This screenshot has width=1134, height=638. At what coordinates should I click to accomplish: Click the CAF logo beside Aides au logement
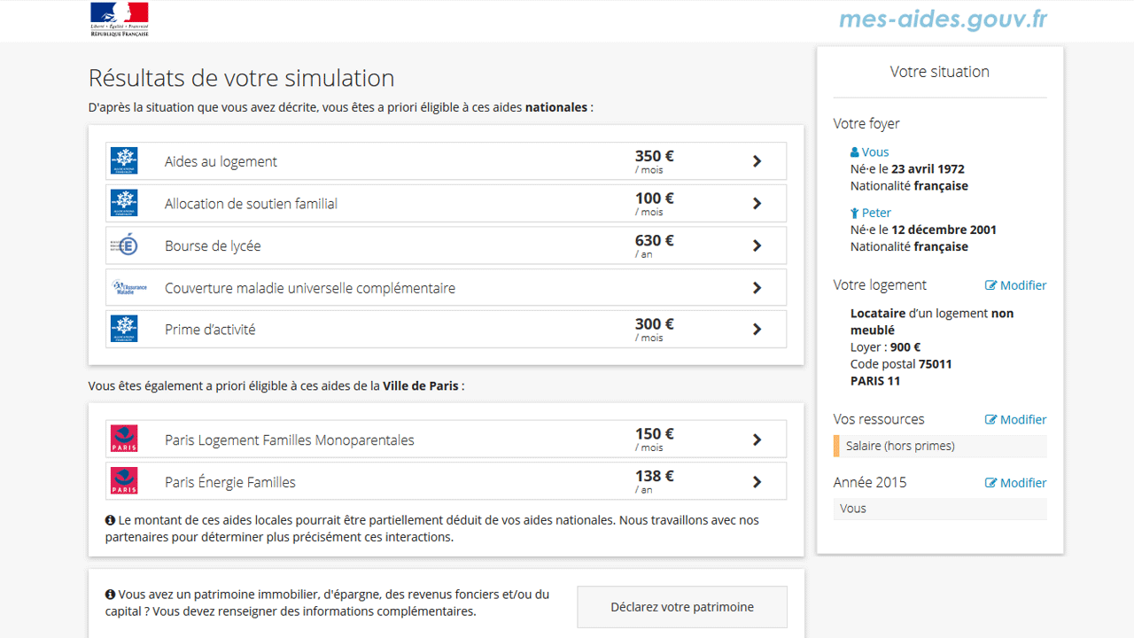pos(124,161)
